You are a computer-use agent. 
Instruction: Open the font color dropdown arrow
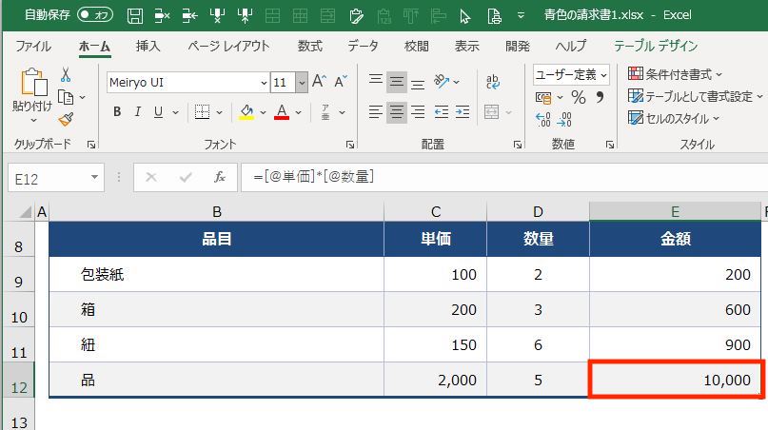point(298,112)
